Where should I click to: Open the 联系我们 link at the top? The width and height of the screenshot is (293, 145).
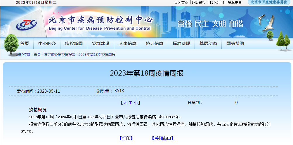tap(217, 3)
